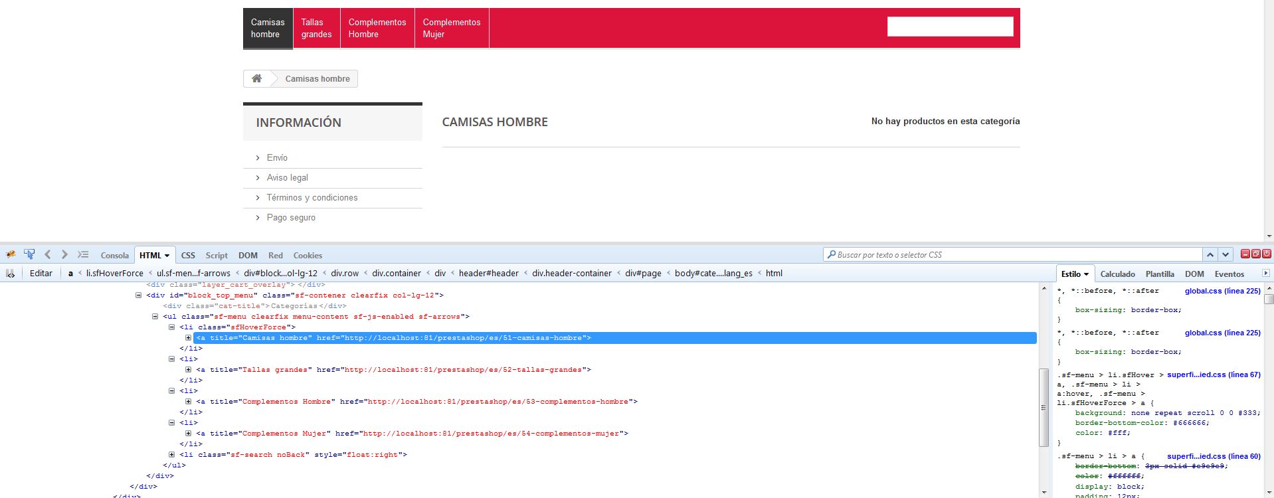The image size is (1274, 498).
Task: Select li.sfHoverForce in element path
Action: click(x=114, y=273)
